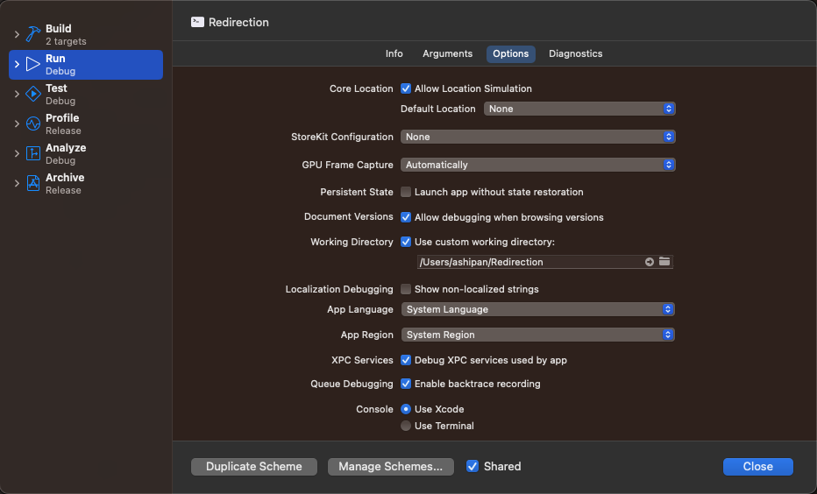Click the Test diamond play icon

coord(32,94)
